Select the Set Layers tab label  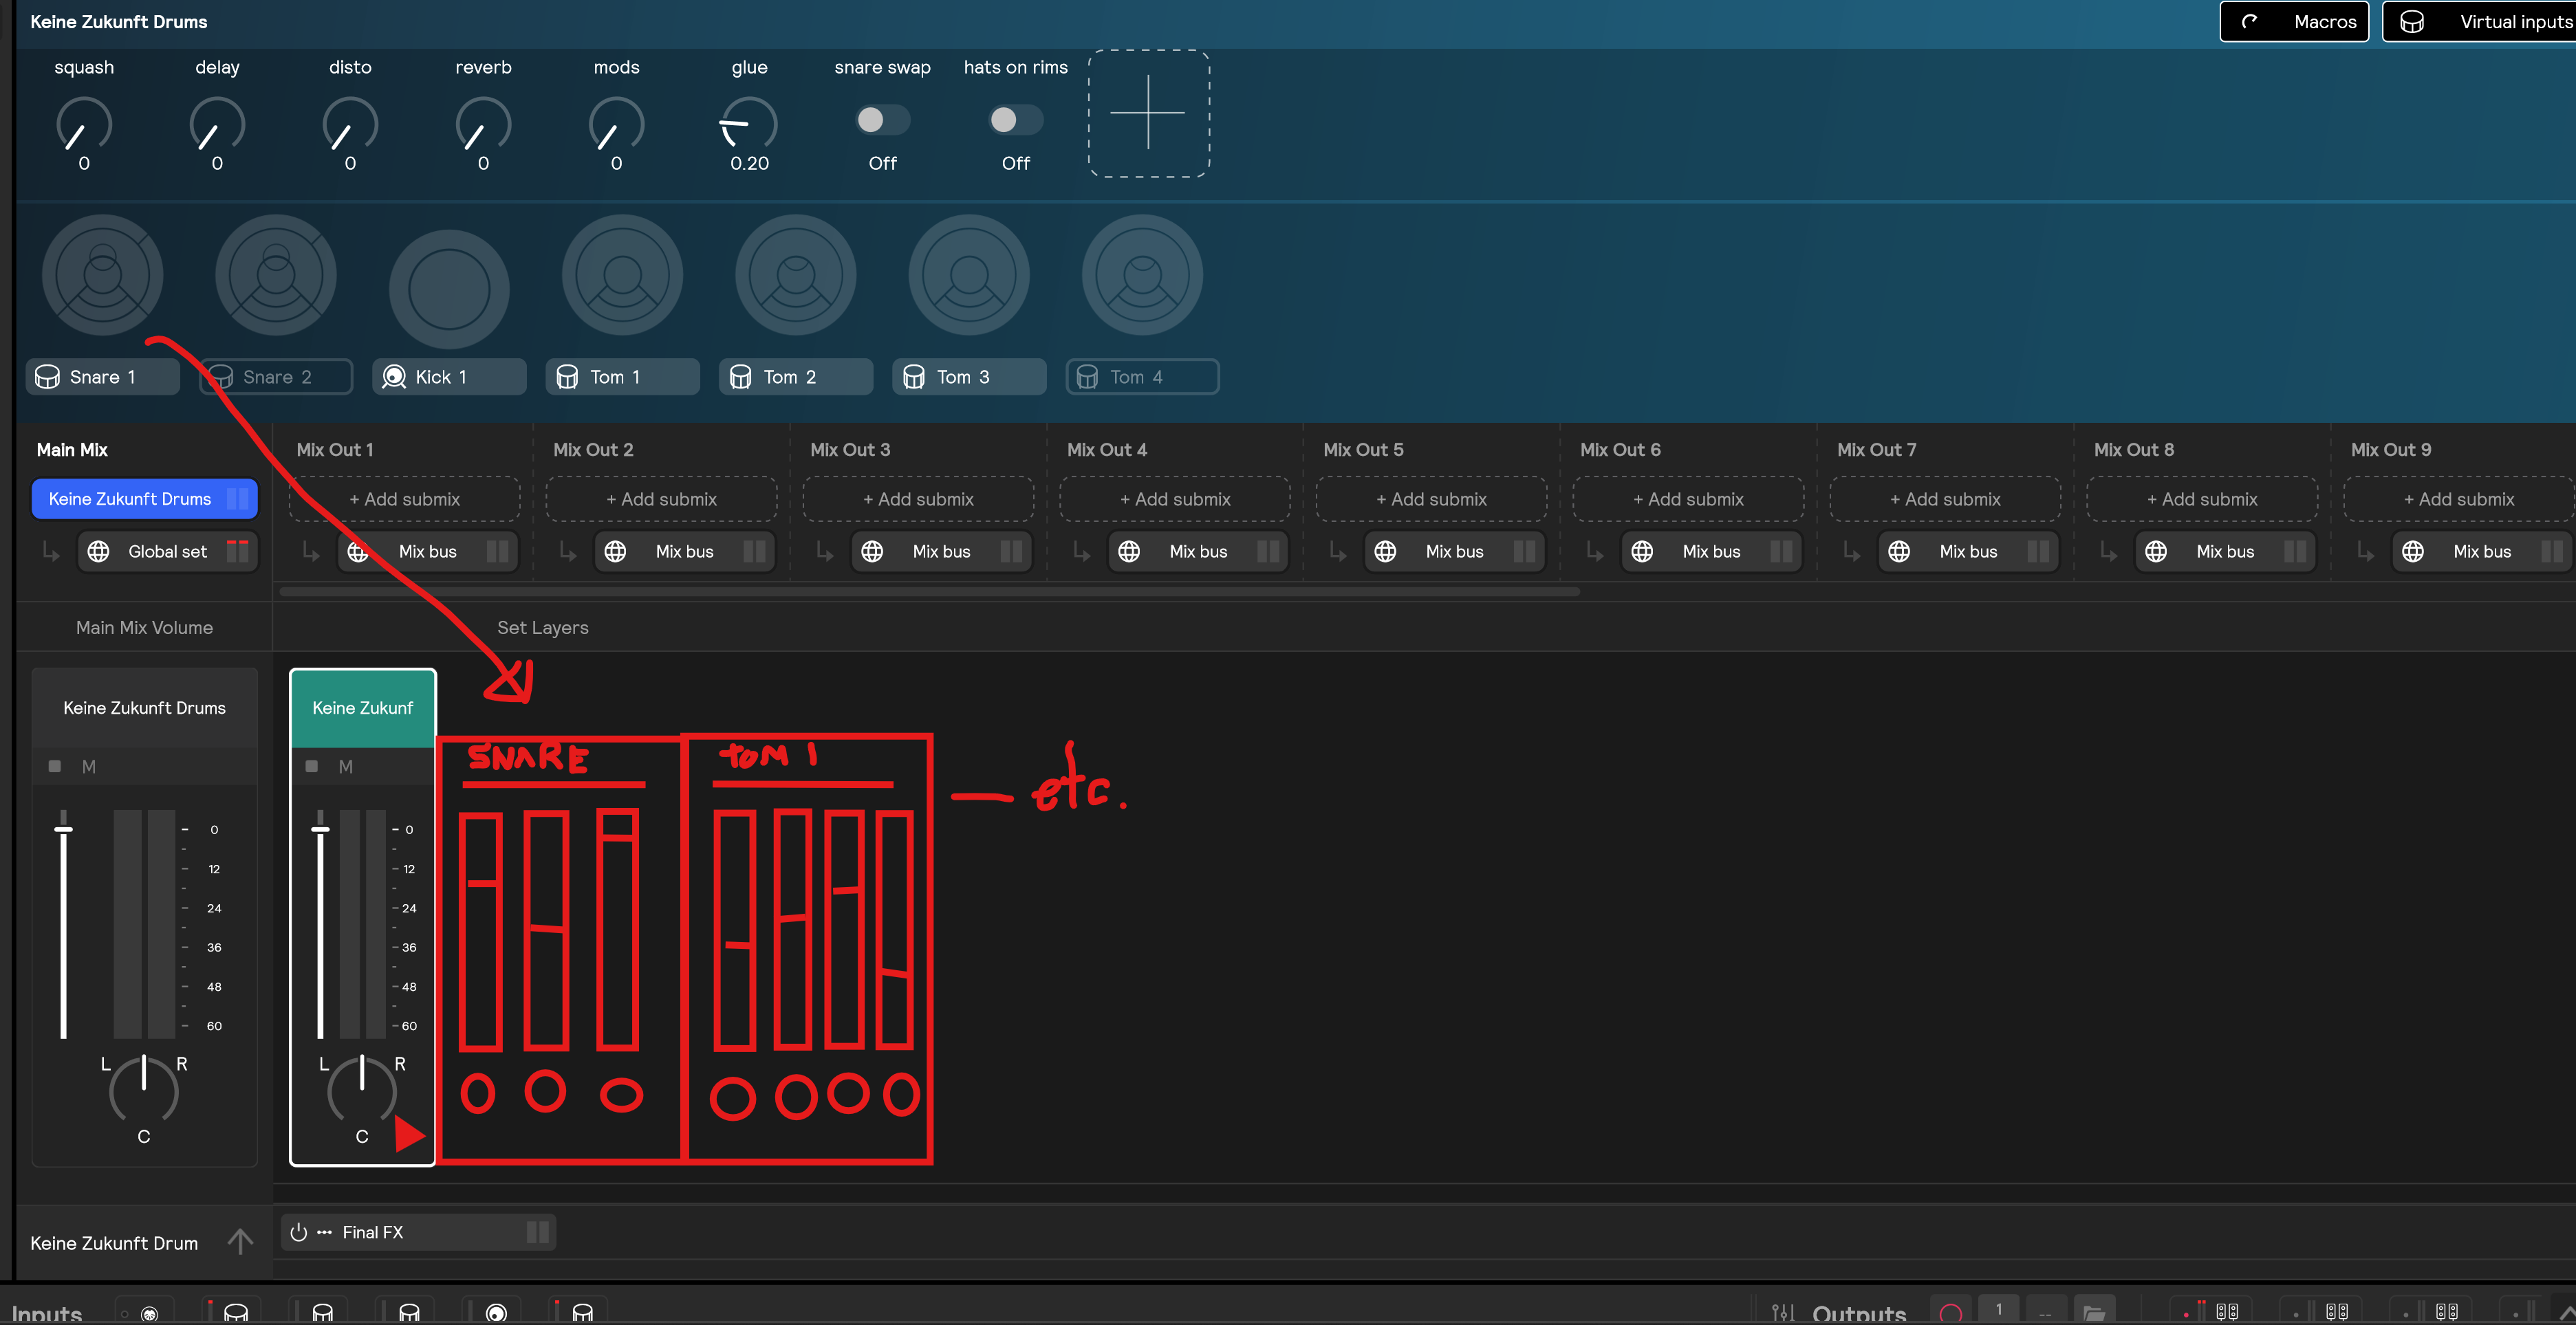pos(542,628)
